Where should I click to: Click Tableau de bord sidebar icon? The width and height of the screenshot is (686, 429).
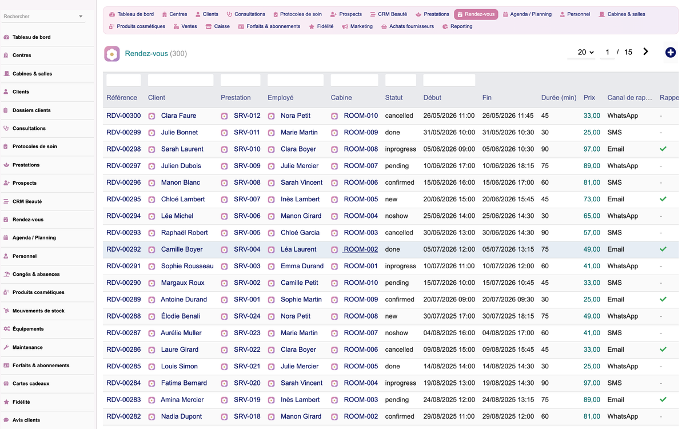pos(6,37)
